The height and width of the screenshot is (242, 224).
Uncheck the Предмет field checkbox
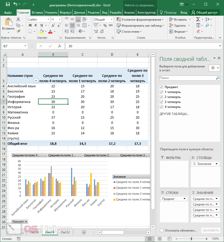(x=161, y=87)
